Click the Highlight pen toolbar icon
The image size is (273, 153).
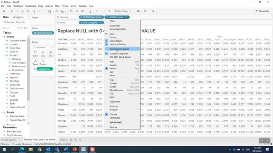(90, 11)
